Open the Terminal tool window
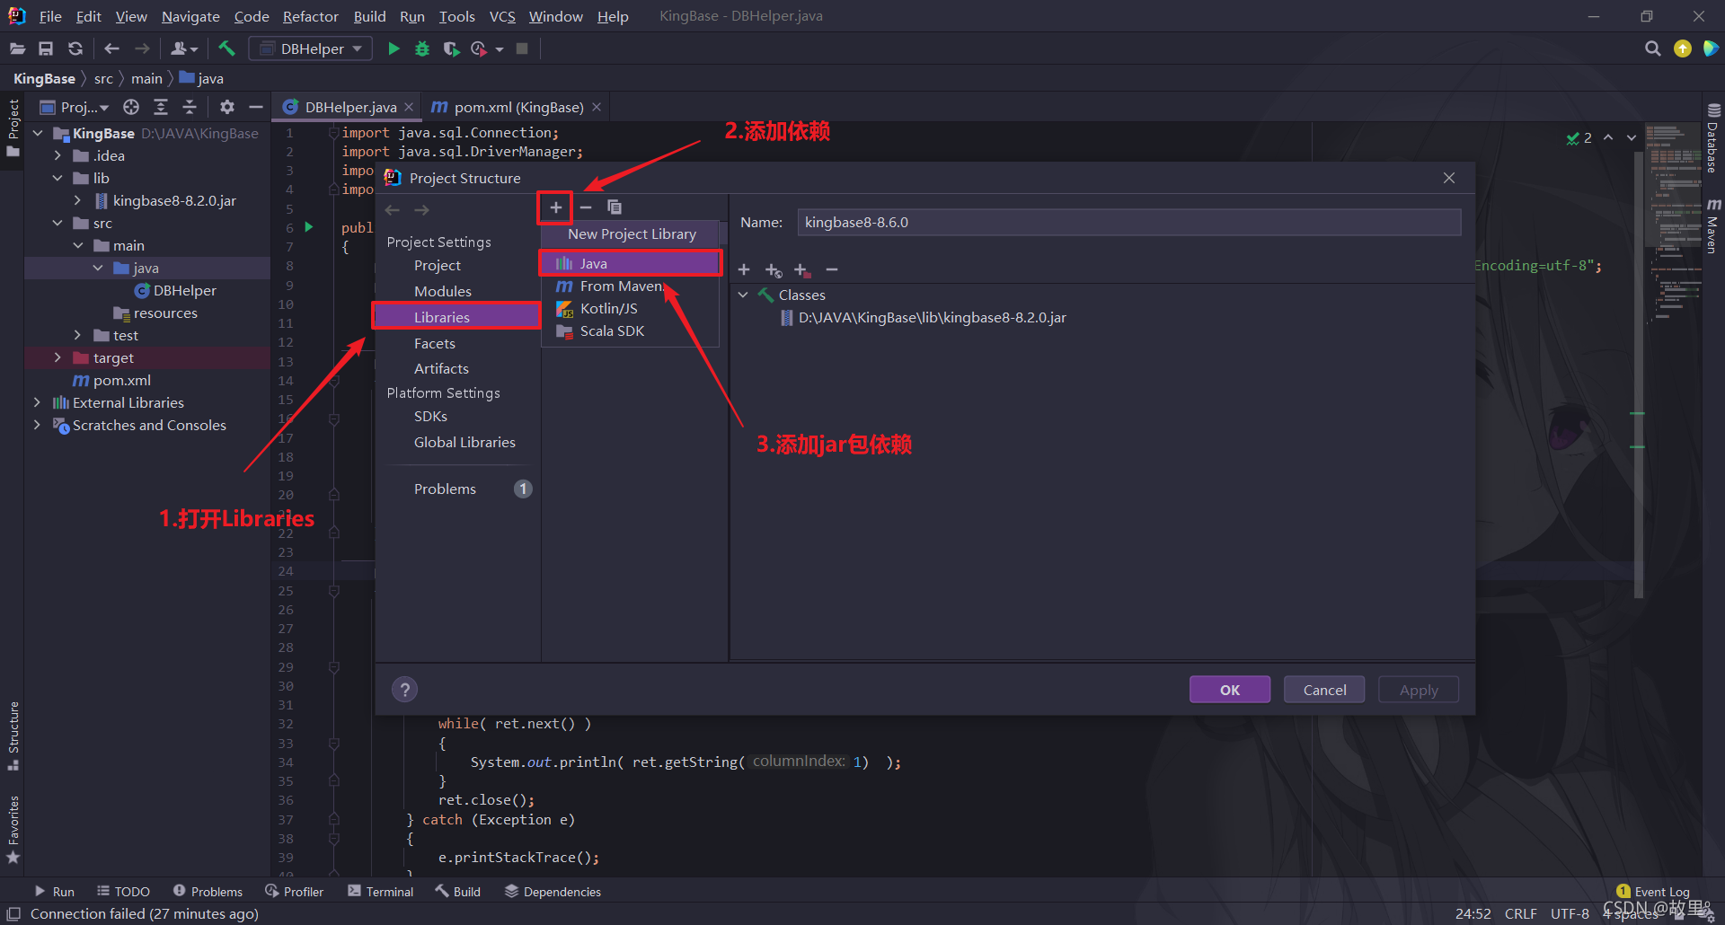Image resolution: width=1725 pixels, height=925 pixels. [x=381, y=891]
